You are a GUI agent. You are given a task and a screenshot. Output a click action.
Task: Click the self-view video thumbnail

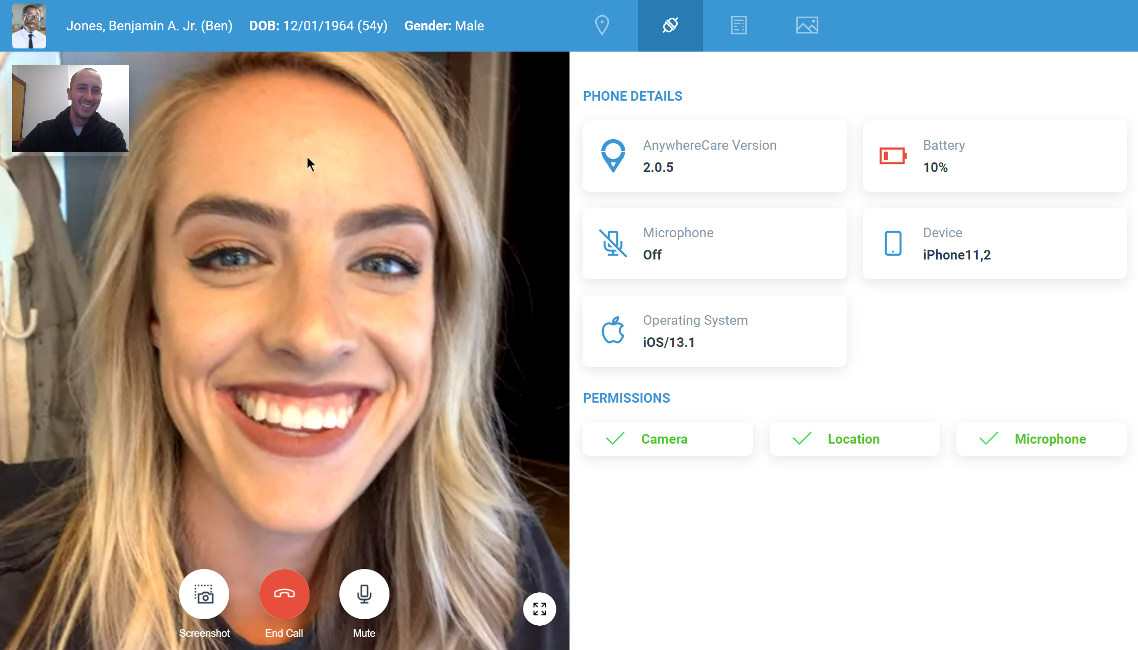70,108
